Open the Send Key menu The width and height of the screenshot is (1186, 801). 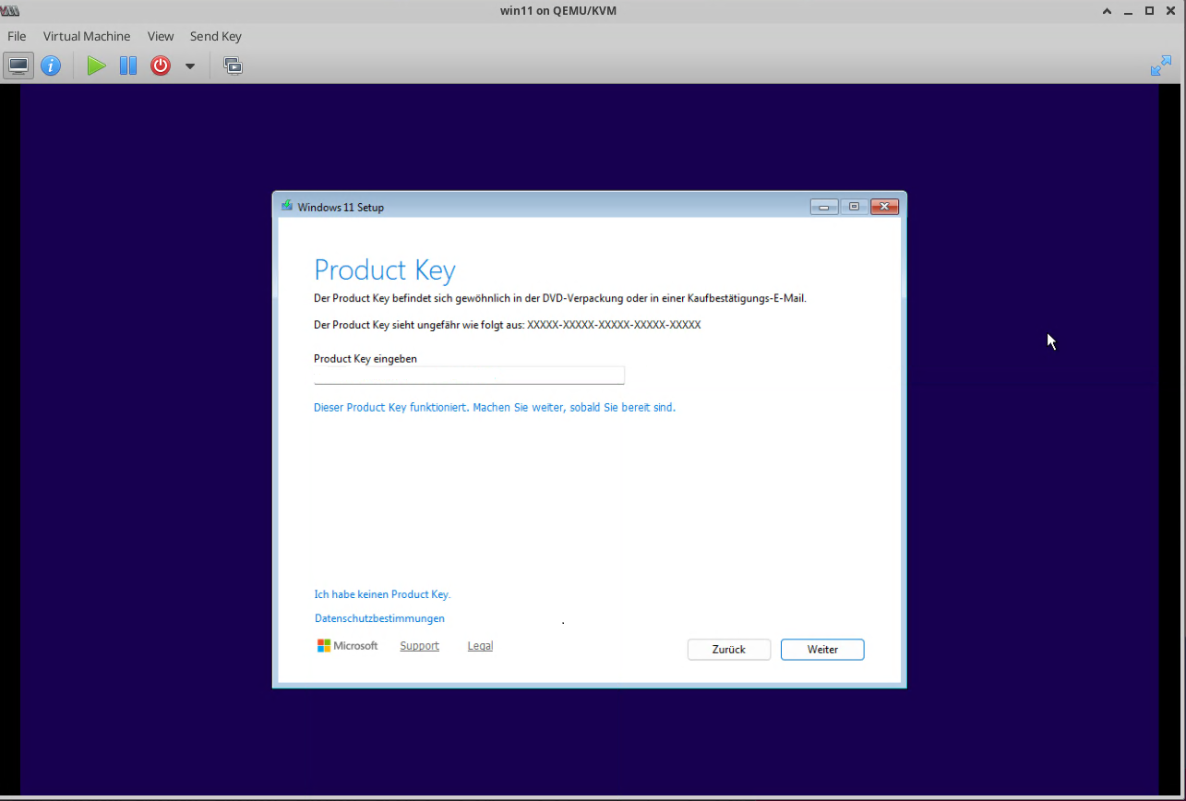point(215,36)
